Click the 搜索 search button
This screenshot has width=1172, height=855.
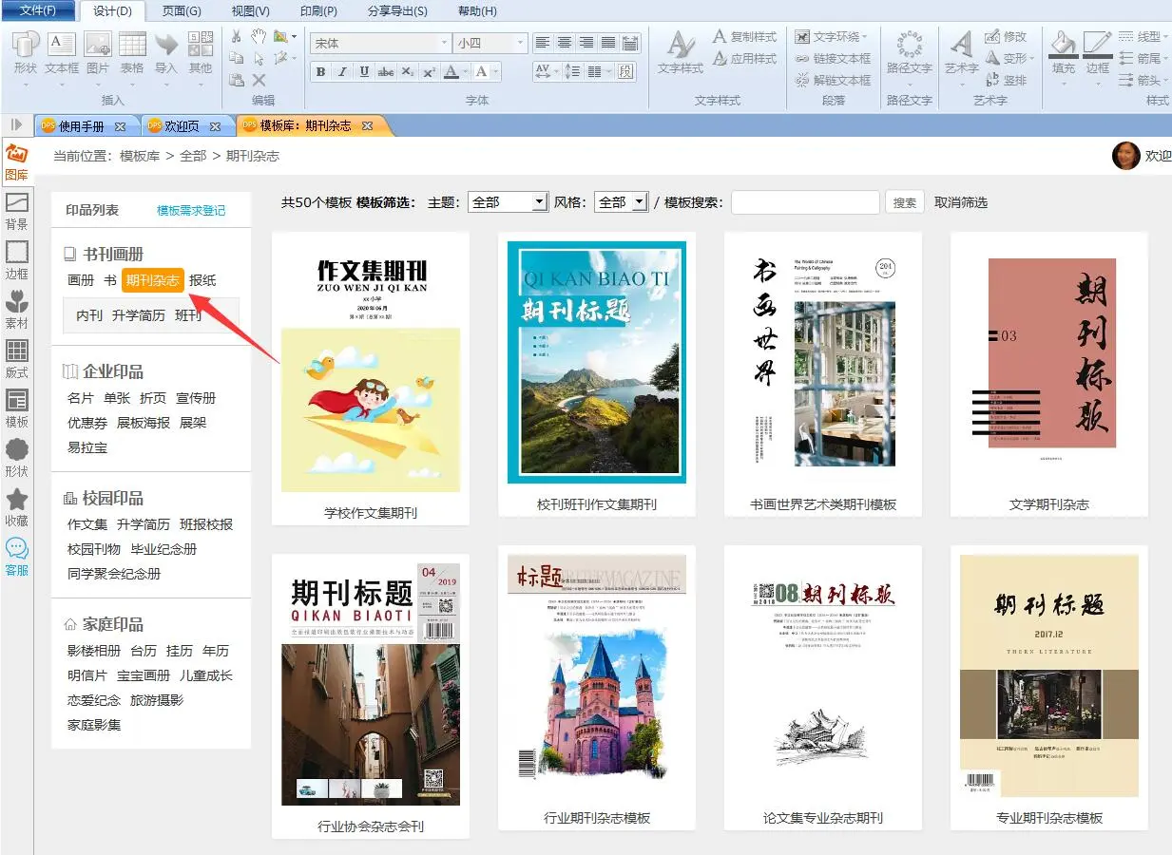905,202
